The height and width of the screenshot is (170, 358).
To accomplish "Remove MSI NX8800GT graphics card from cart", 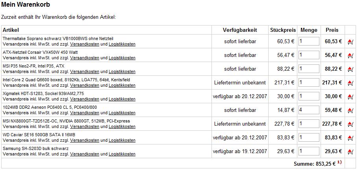I will (350, 124).
